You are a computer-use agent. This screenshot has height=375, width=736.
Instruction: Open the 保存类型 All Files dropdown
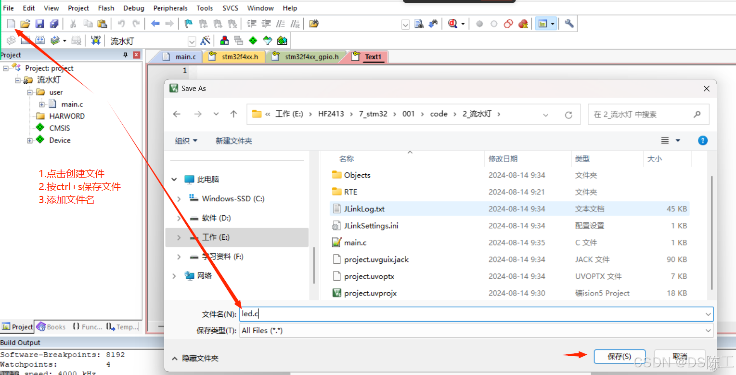point(708,331)
